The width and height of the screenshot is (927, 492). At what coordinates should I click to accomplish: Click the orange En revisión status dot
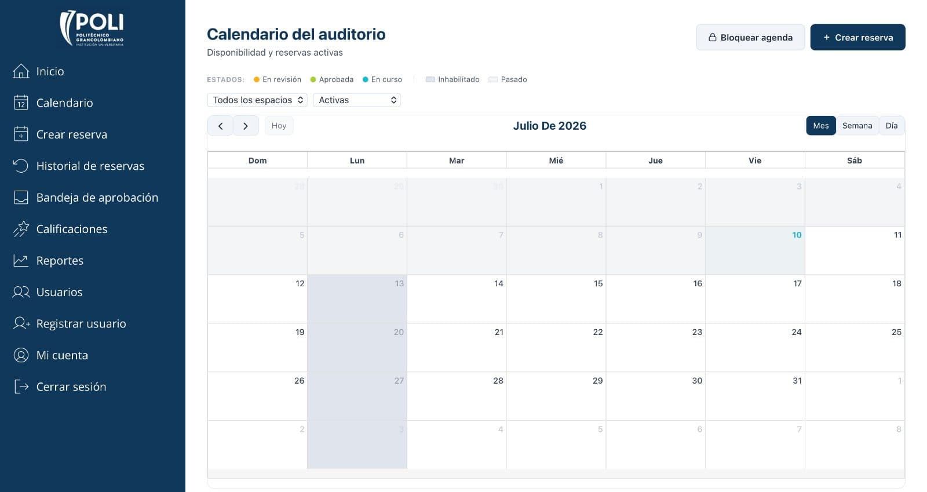coord(257,79)
